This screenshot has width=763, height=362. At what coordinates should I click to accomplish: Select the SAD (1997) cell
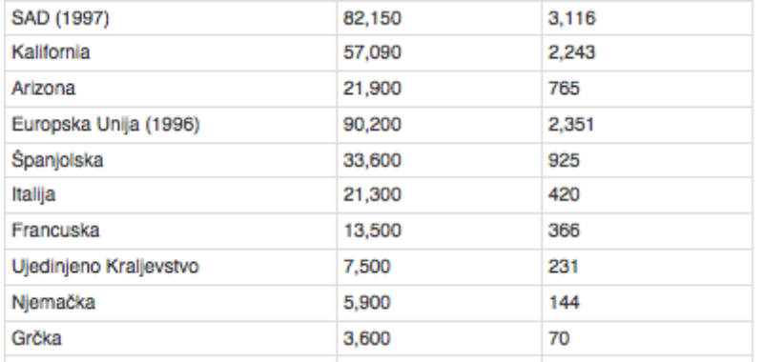pos(171,18)
